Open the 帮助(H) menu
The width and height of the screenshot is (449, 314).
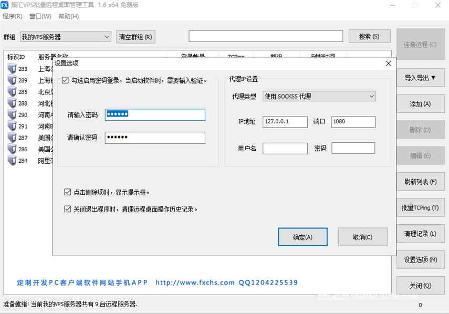point(68,16)
